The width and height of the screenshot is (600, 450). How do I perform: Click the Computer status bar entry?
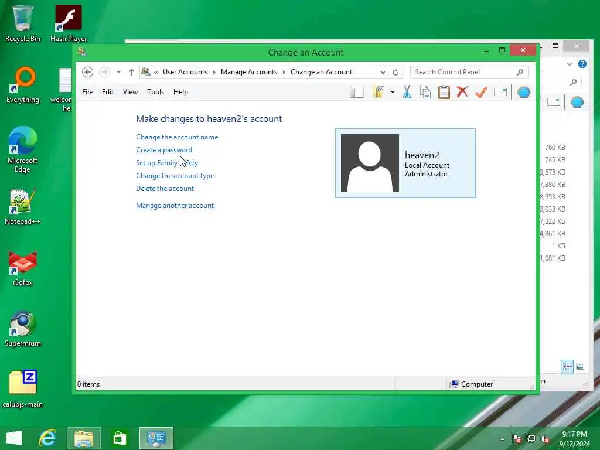pos(472,384)
